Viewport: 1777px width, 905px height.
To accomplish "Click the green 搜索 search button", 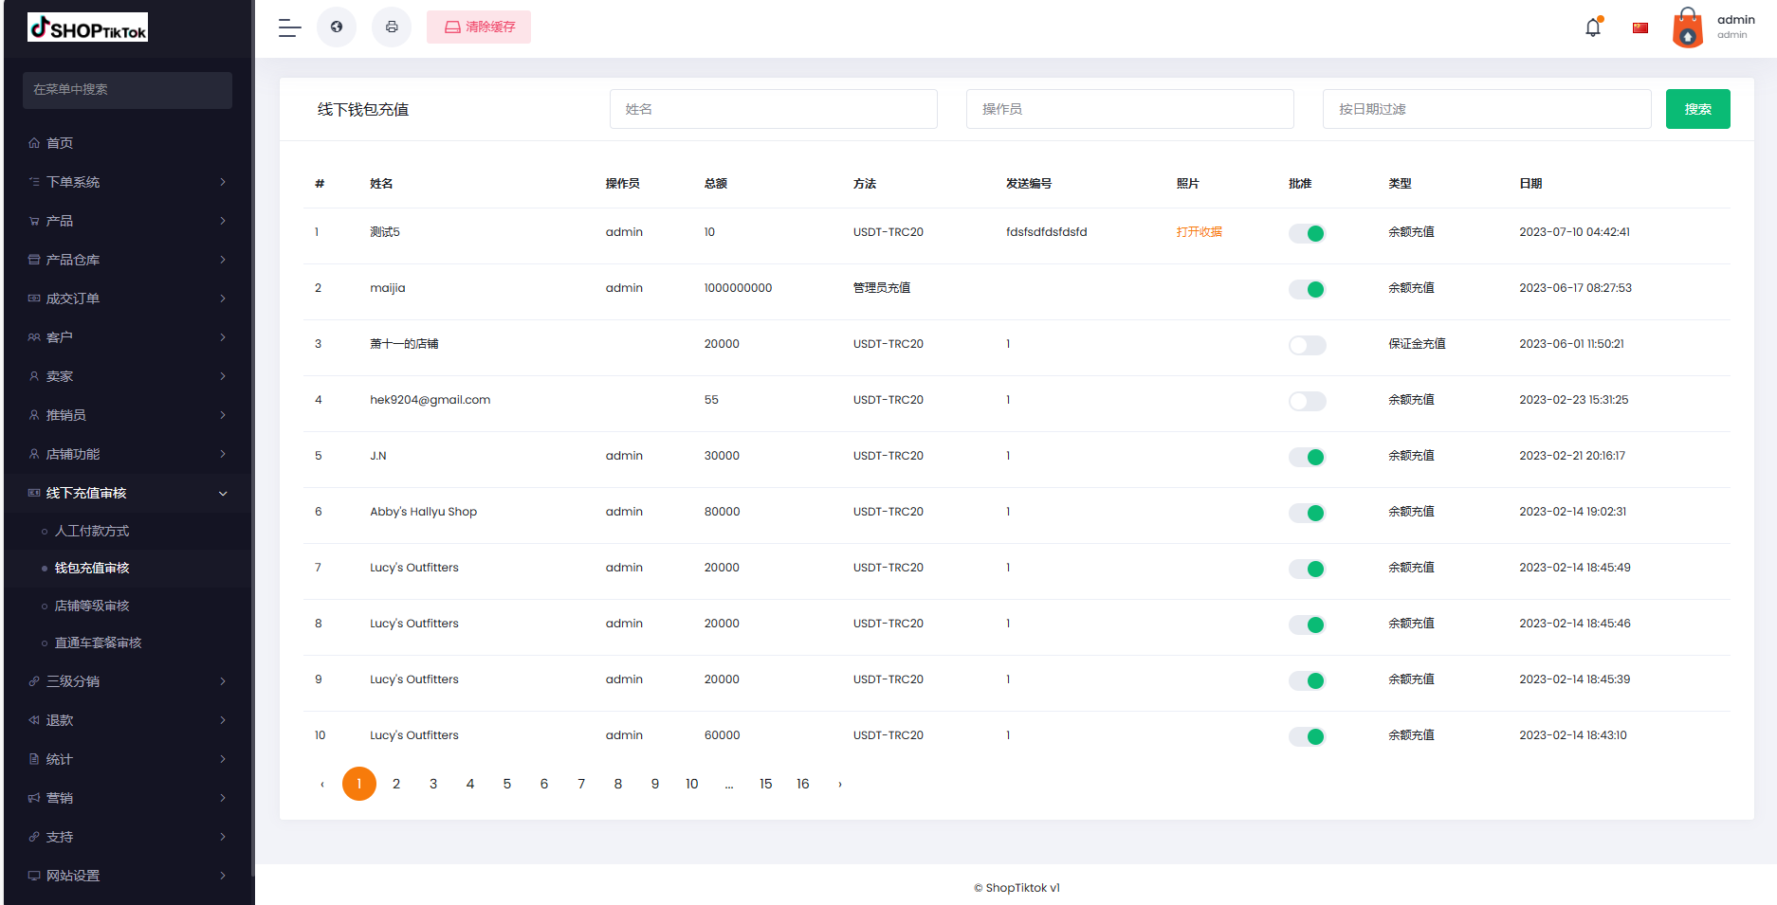I will (x=1697, y=109).
